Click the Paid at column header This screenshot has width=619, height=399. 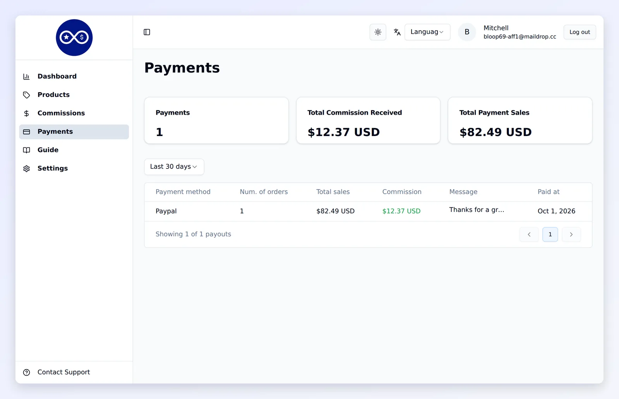click(549, 192)
